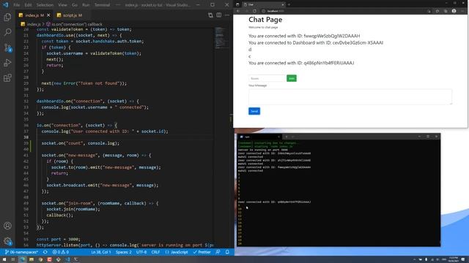Click the feedback icon in status bar
Screen dimensions: 469x263
(x=218, y=252)
